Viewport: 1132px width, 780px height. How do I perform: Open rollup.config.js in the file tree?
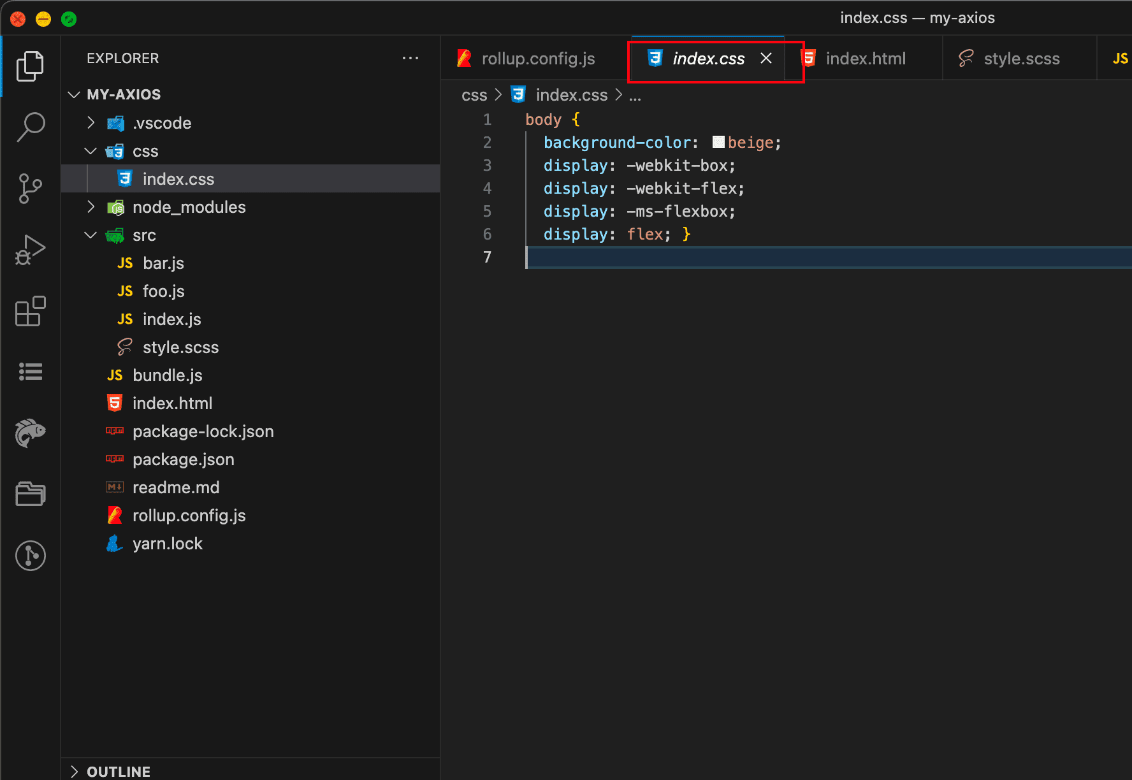coord(250,516)
